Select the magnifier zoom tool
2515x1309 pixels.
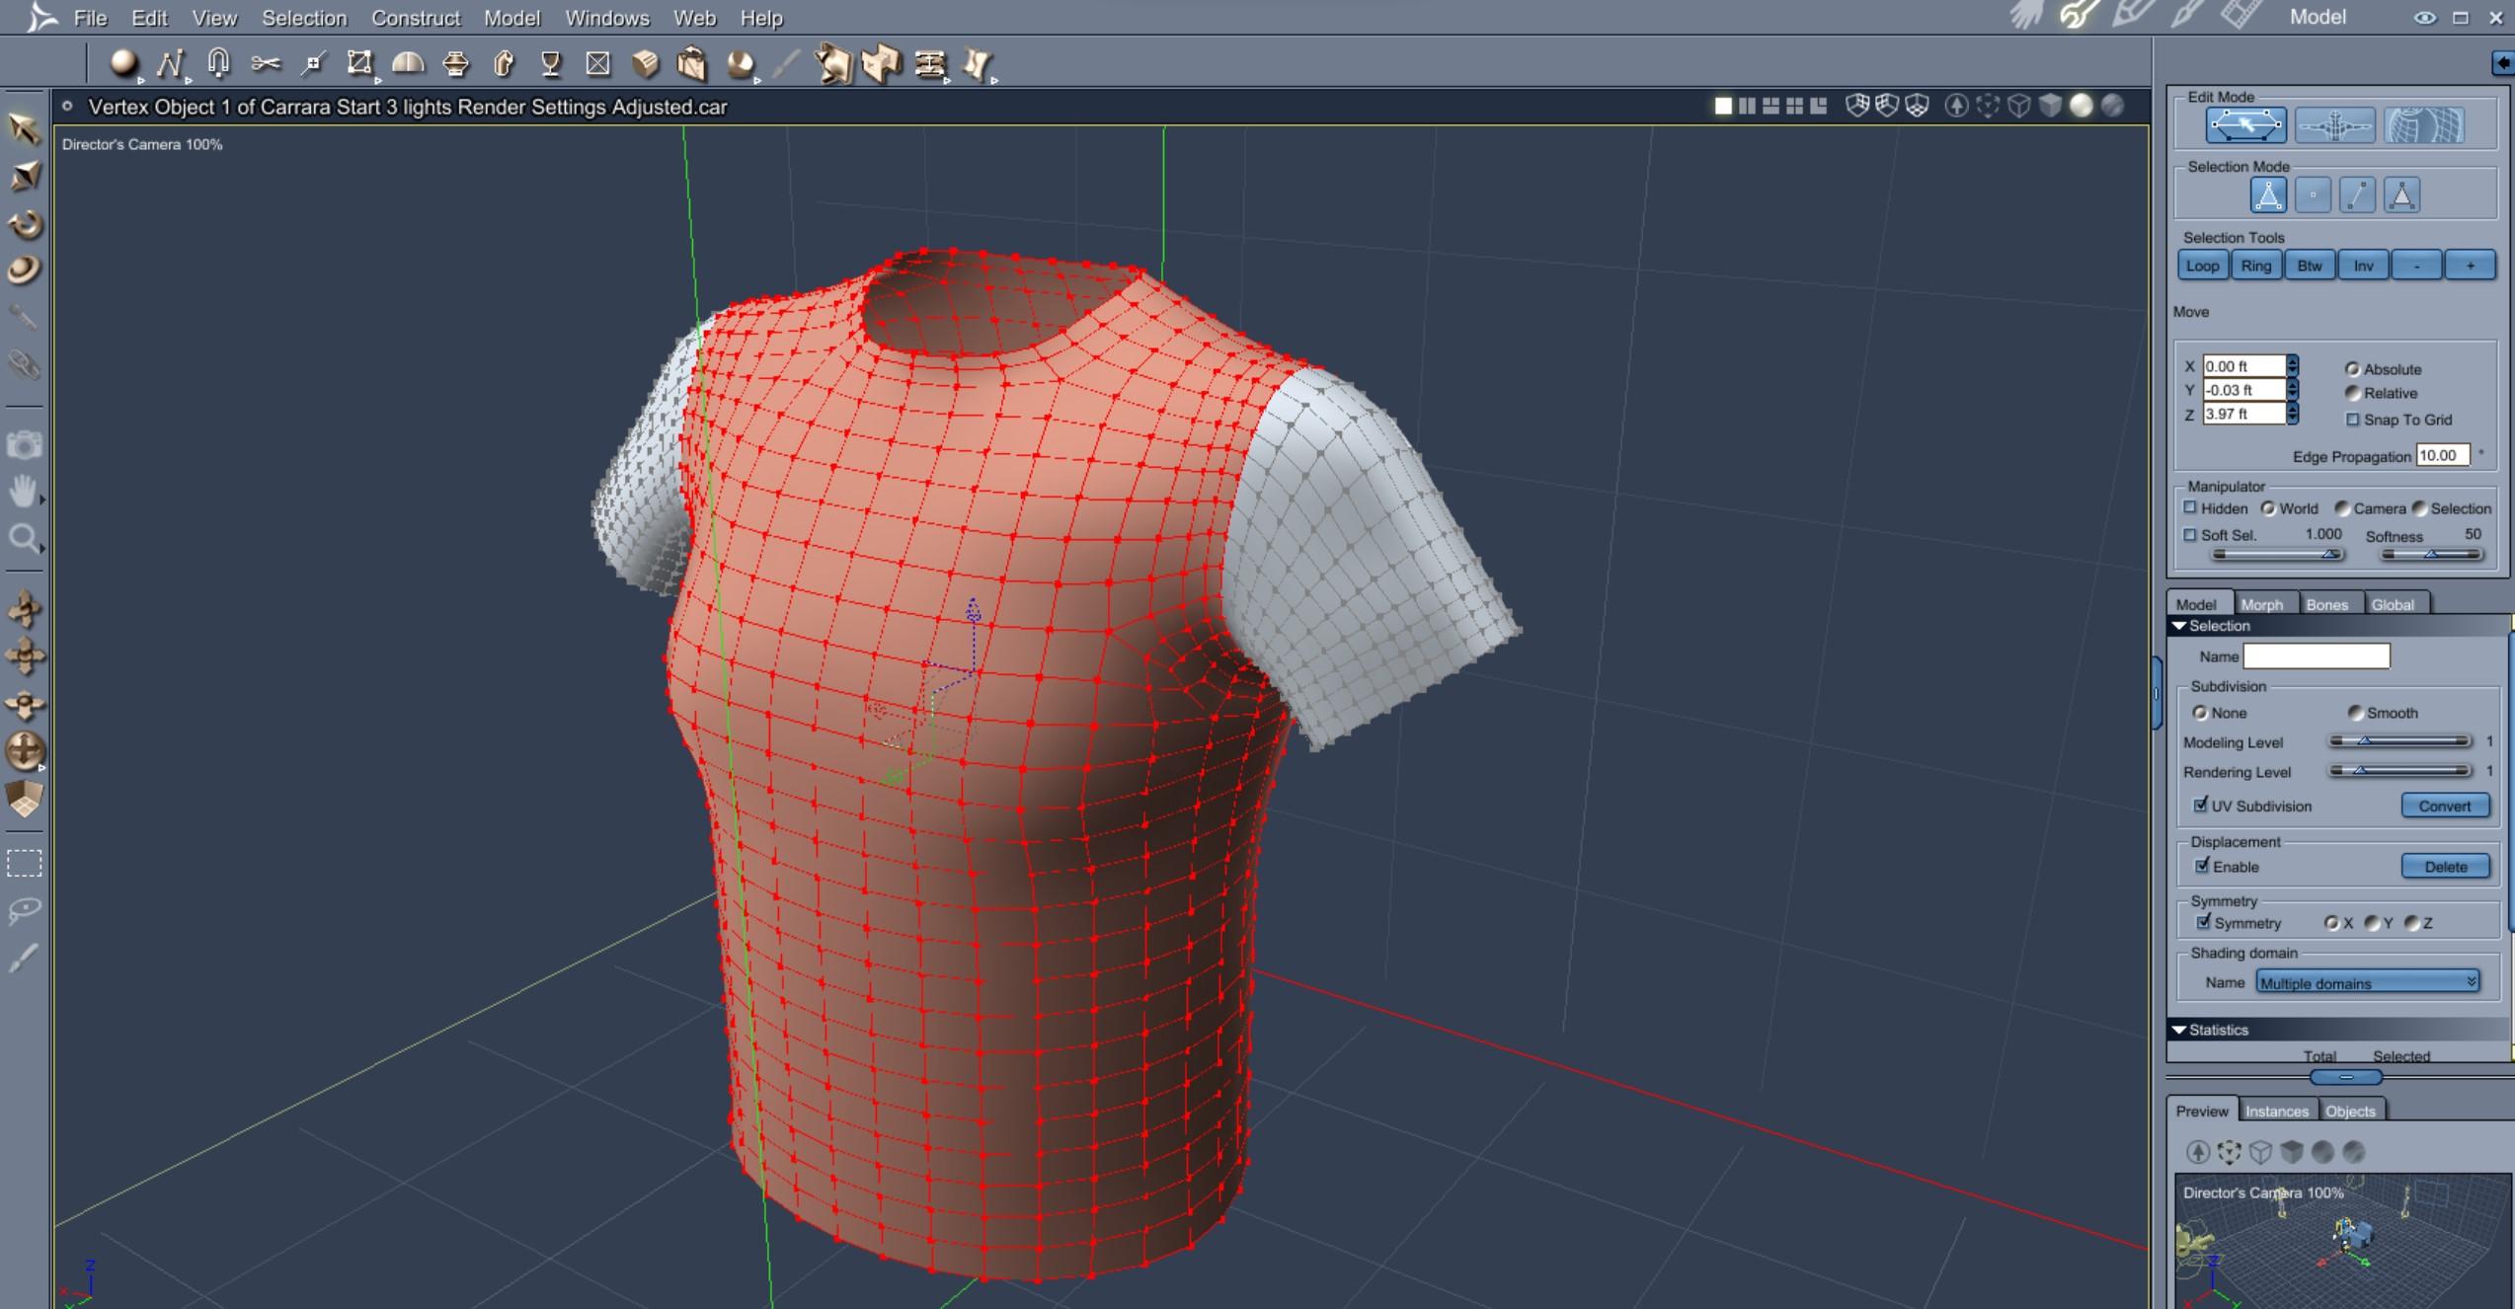[x=24, y=538]
